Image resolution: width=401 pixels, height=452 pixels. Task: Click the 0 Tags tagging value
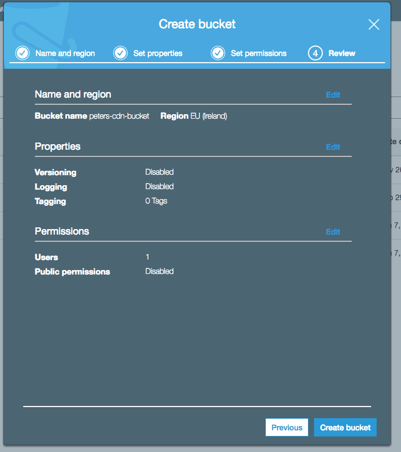click(x=156, y=201)
